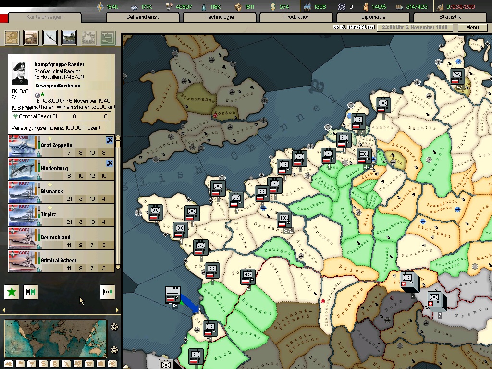Screen dimensions: 492x369
Task: Open the Statistik tab
Action: tap(450, 17)
